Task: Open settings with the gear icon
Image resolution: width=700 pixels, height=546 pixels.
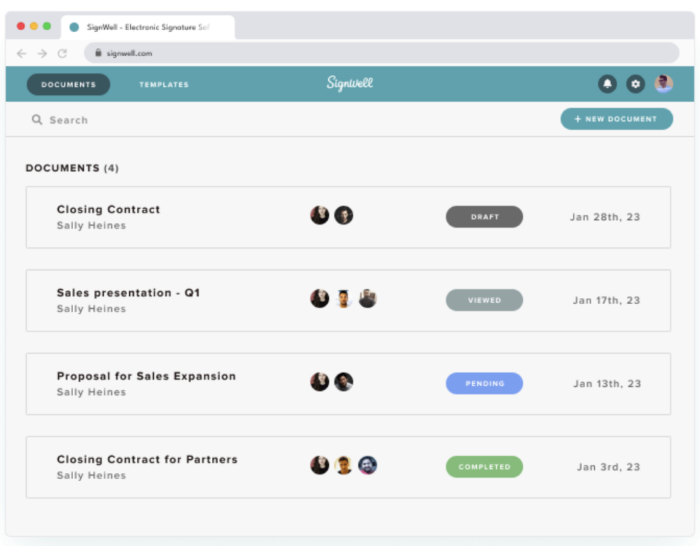Action: [636, 83]
